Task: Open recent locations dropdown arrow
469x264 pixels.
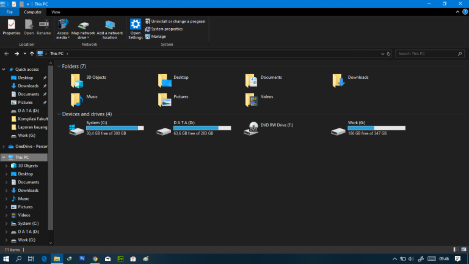Action: click(x=25, y=54)
